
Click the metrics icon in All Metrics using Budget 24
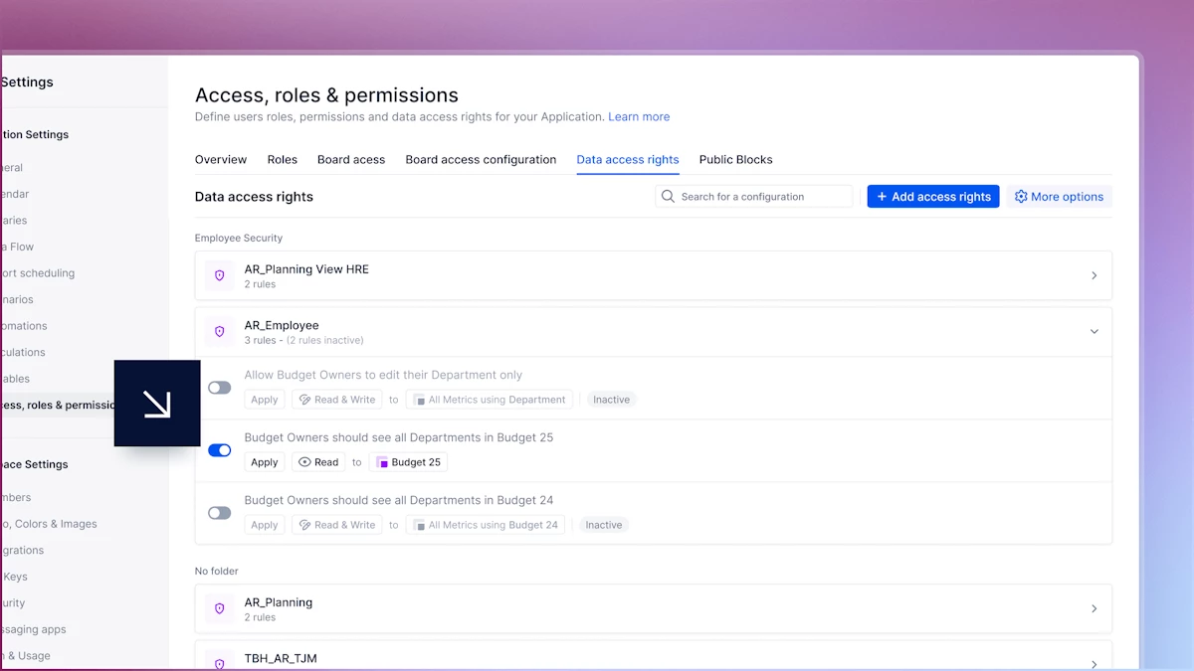pyautogui.click(x=420, y=525)
